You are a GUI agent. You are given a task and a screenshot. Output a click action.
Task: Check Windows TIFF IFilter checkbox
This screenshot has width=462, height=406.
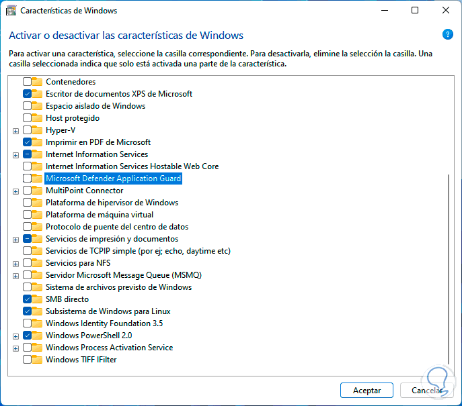click(27, 359)
